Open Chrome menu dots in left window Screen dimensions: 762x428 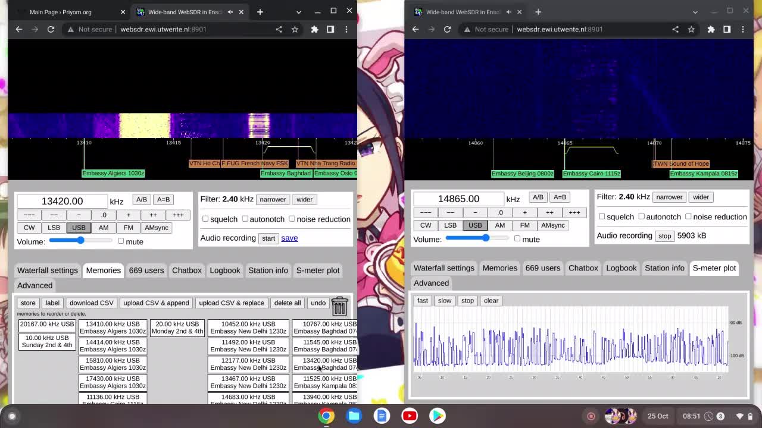pyautogui.click(x=346, y=29)
